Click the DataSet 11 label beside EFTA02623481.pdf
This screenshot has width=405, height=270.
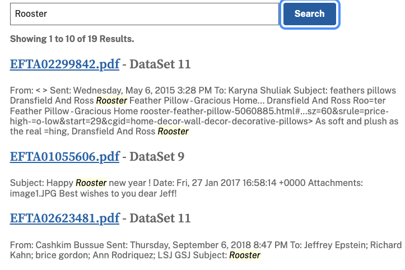(x=160, y=218)
